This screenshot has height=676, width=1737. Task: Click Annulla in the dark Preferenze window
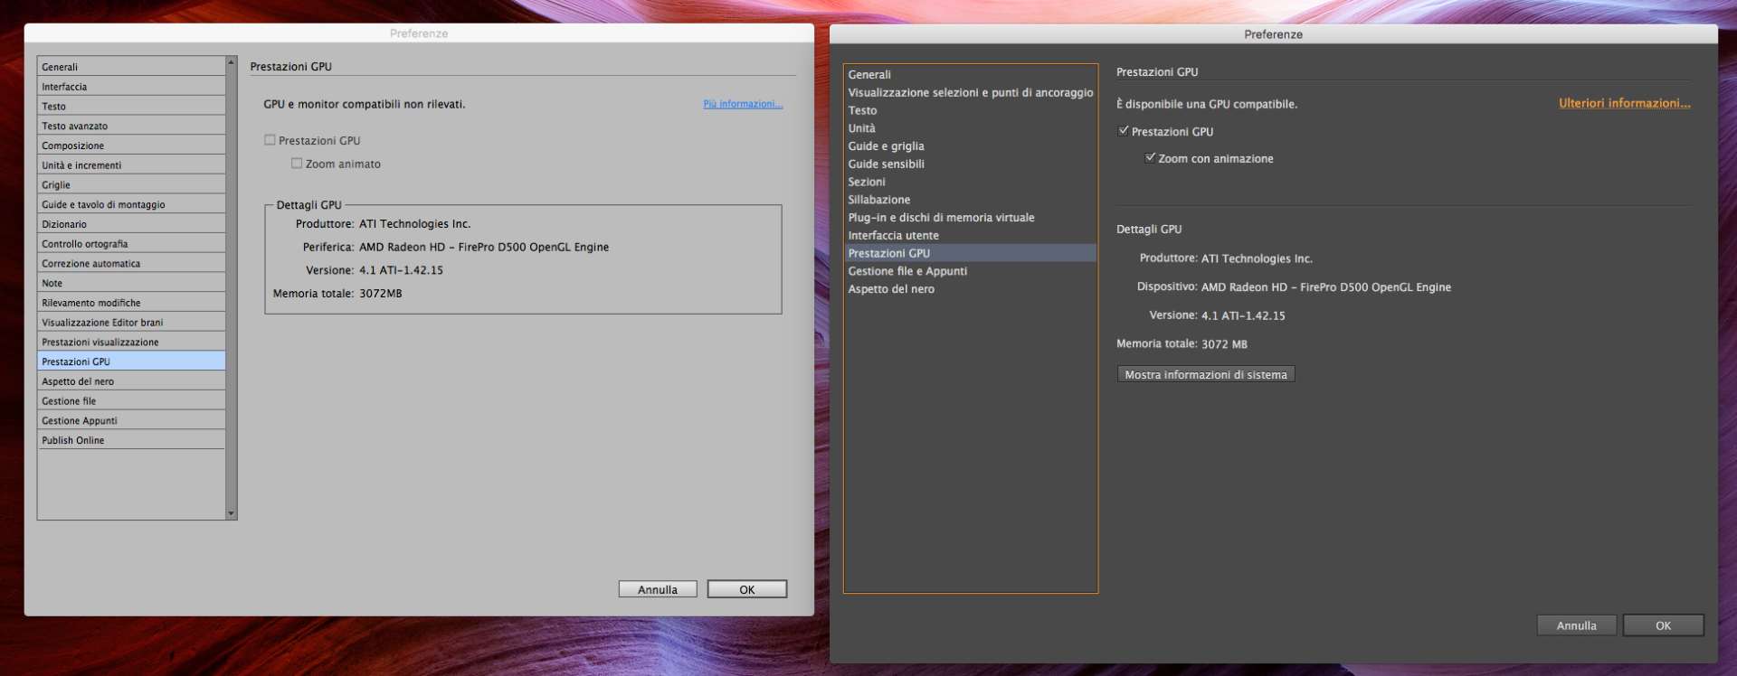click(1576, 625)
